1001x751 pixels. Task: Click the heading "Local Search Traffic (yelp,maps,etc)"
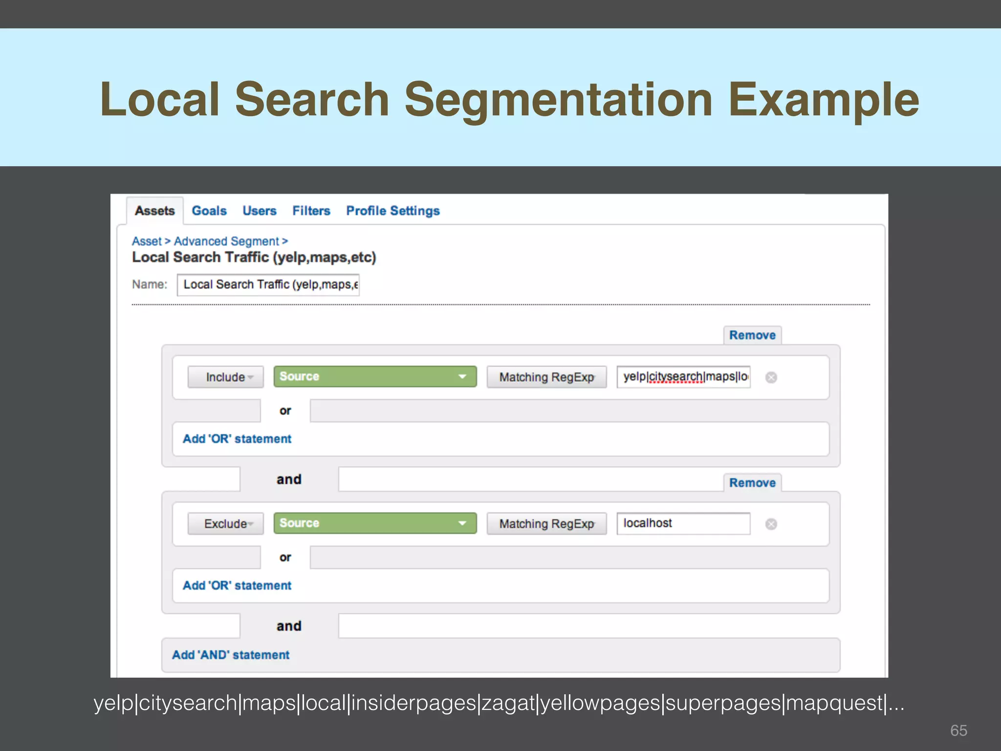point(254,257)
